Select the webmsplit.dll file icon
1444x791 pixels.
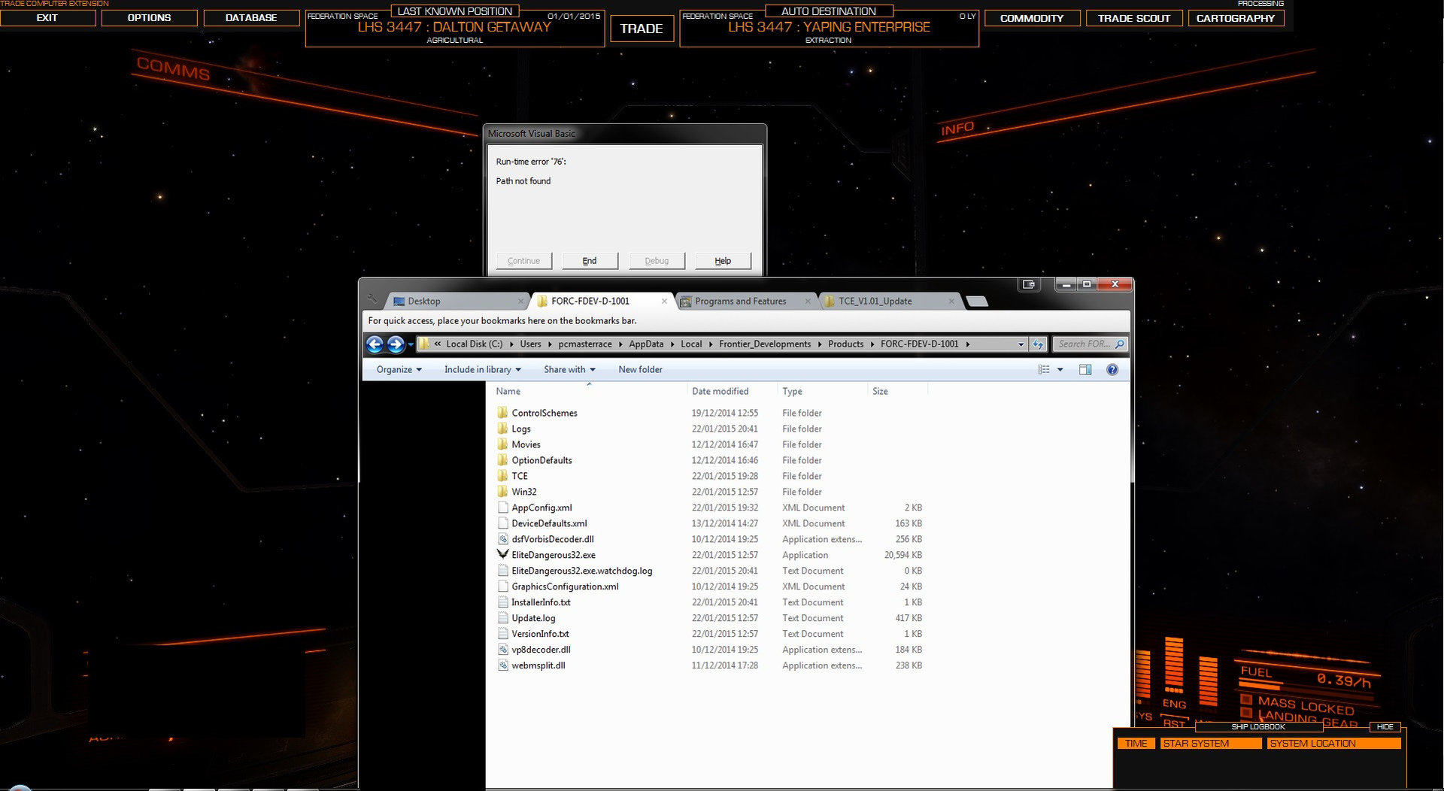(x=502, y=665)
